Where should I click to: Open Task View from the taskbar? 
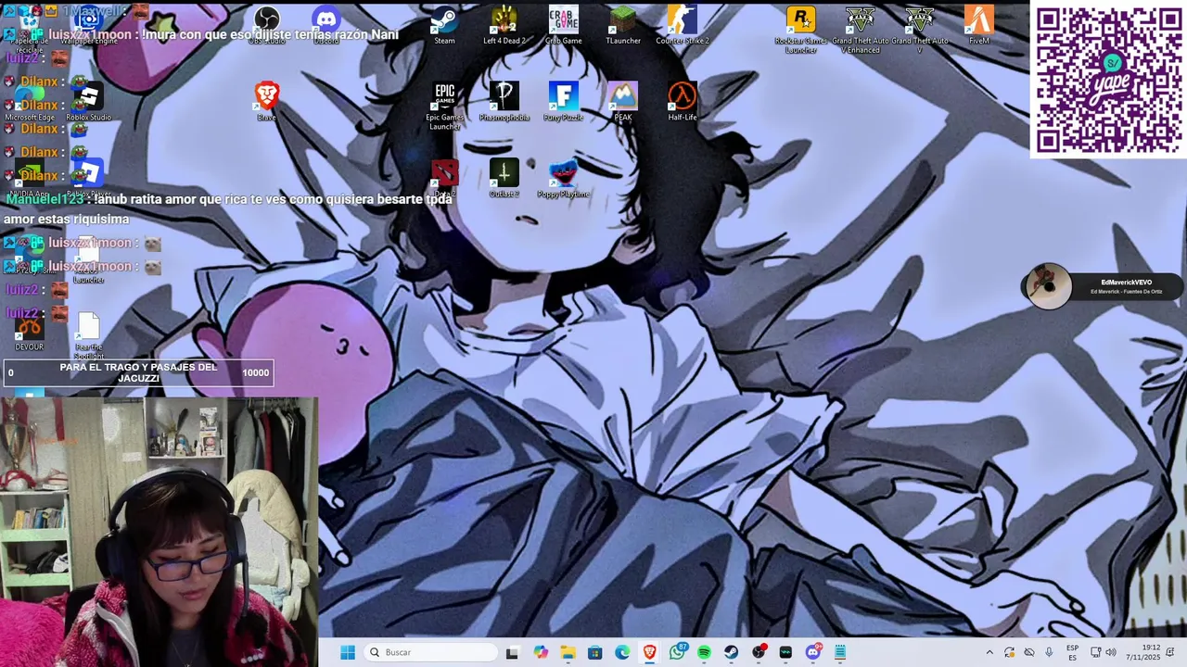[512, 652]
